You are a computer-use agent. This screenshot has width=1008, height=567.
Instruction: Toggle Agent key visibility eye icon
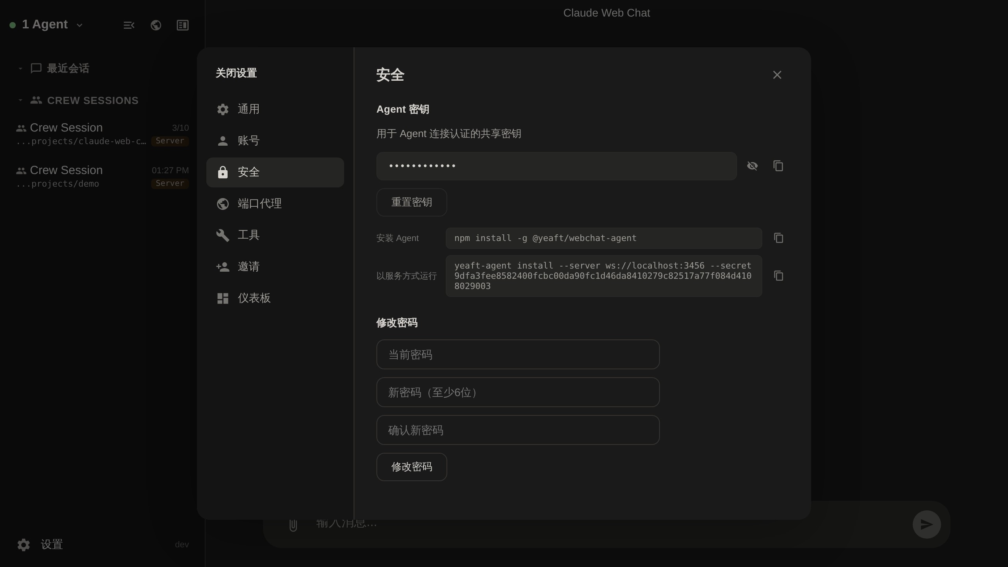pyautogui.click(x=752, y=166)
